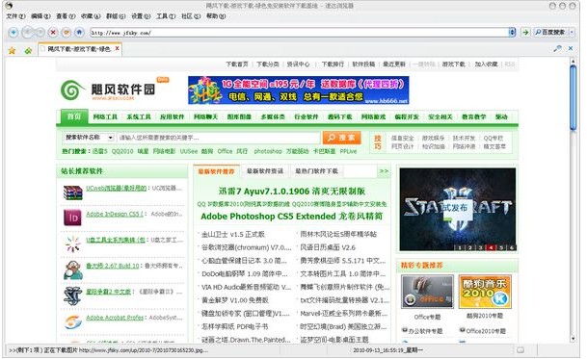Click the scrollbar down arrow
587x359 pixels.
point(573,339)
